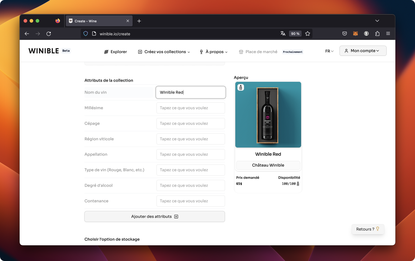
Task: Click the WINIBLE logo
Action: tap(44, 51)
